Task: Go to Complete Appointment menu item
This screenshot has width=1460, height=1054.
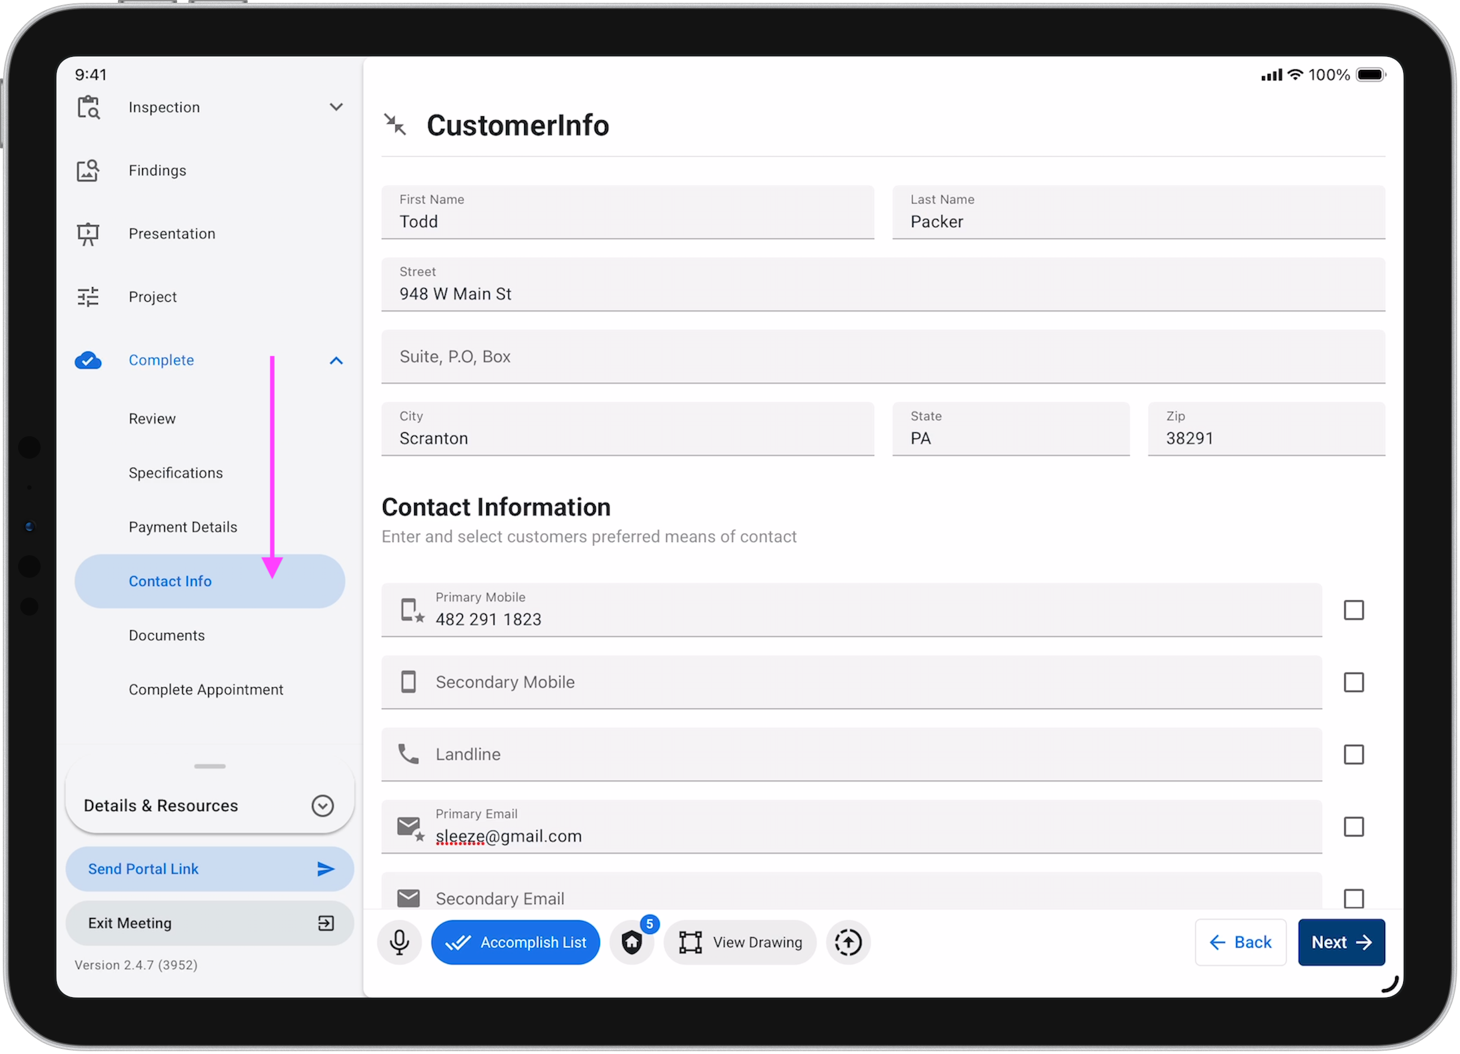Action: [206, 689]
